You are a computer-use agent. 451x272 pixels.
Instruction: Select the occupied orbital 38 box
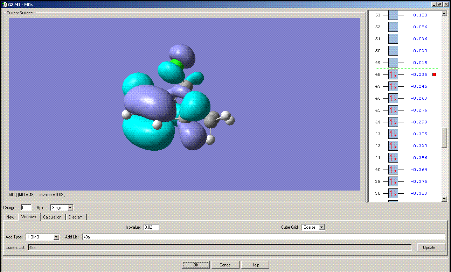(x=393, y=193)
